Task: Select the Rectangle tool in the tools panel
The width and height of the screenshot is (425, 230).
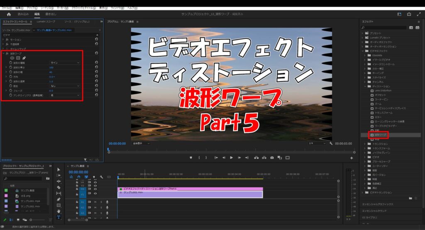Action: click(x=59, y=206)
